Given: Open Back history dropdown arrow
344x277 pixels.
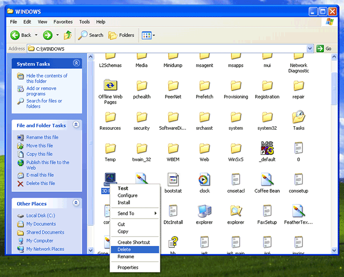Looking at the screenshot, I should (x=36, y=35).
